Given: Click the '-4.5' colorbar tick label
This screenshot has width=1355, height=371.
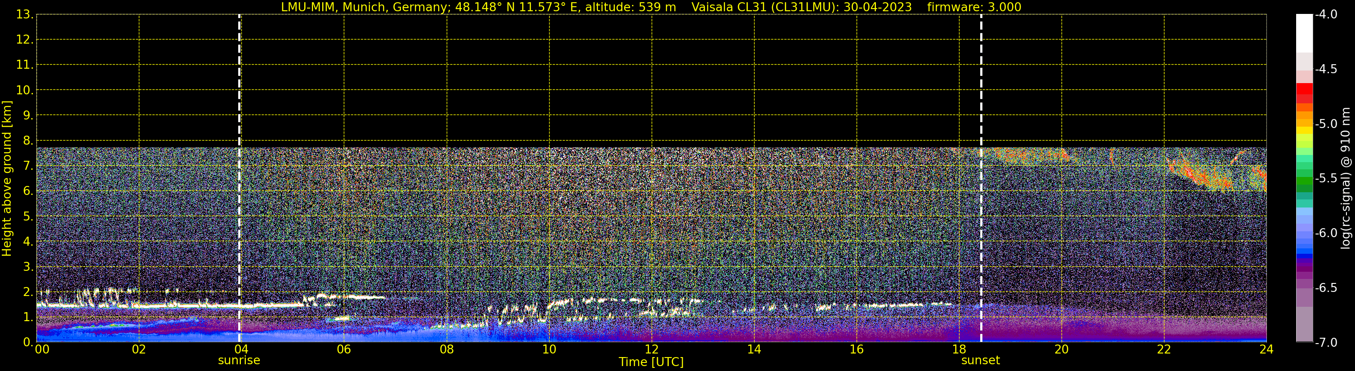Looking at the screenshot, I should tap(1325, 69).
